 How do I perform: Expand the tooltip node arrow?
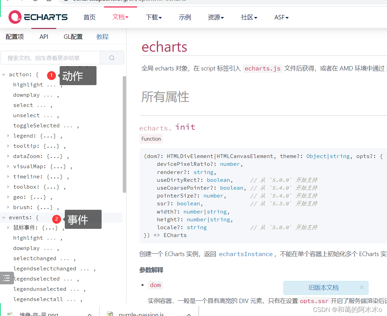tap(8, 146)
